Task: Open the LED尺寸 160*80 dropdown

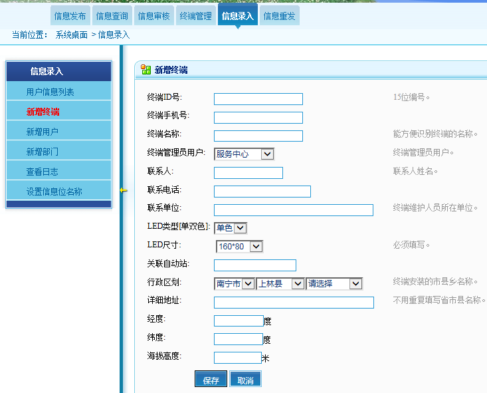Action: tap(239, 247)
